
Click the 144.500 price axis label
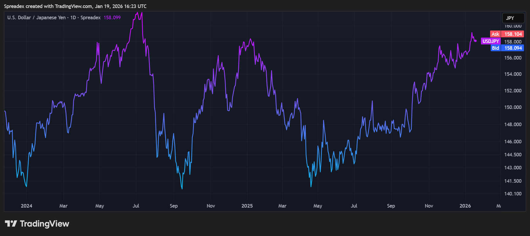pyautogui.click(x=513, y=155)
